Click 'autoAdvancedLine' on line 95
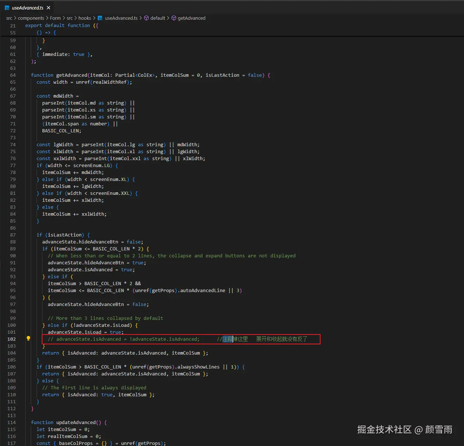The image size is (464, 446). coord(203,290)
